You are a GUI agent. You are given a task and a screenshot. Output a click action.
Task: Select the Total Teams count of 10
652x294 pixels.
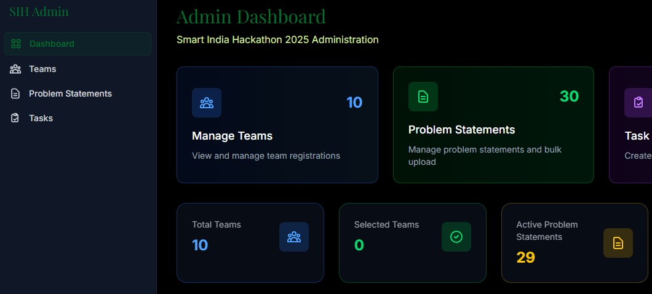click(x=200, y=245)
